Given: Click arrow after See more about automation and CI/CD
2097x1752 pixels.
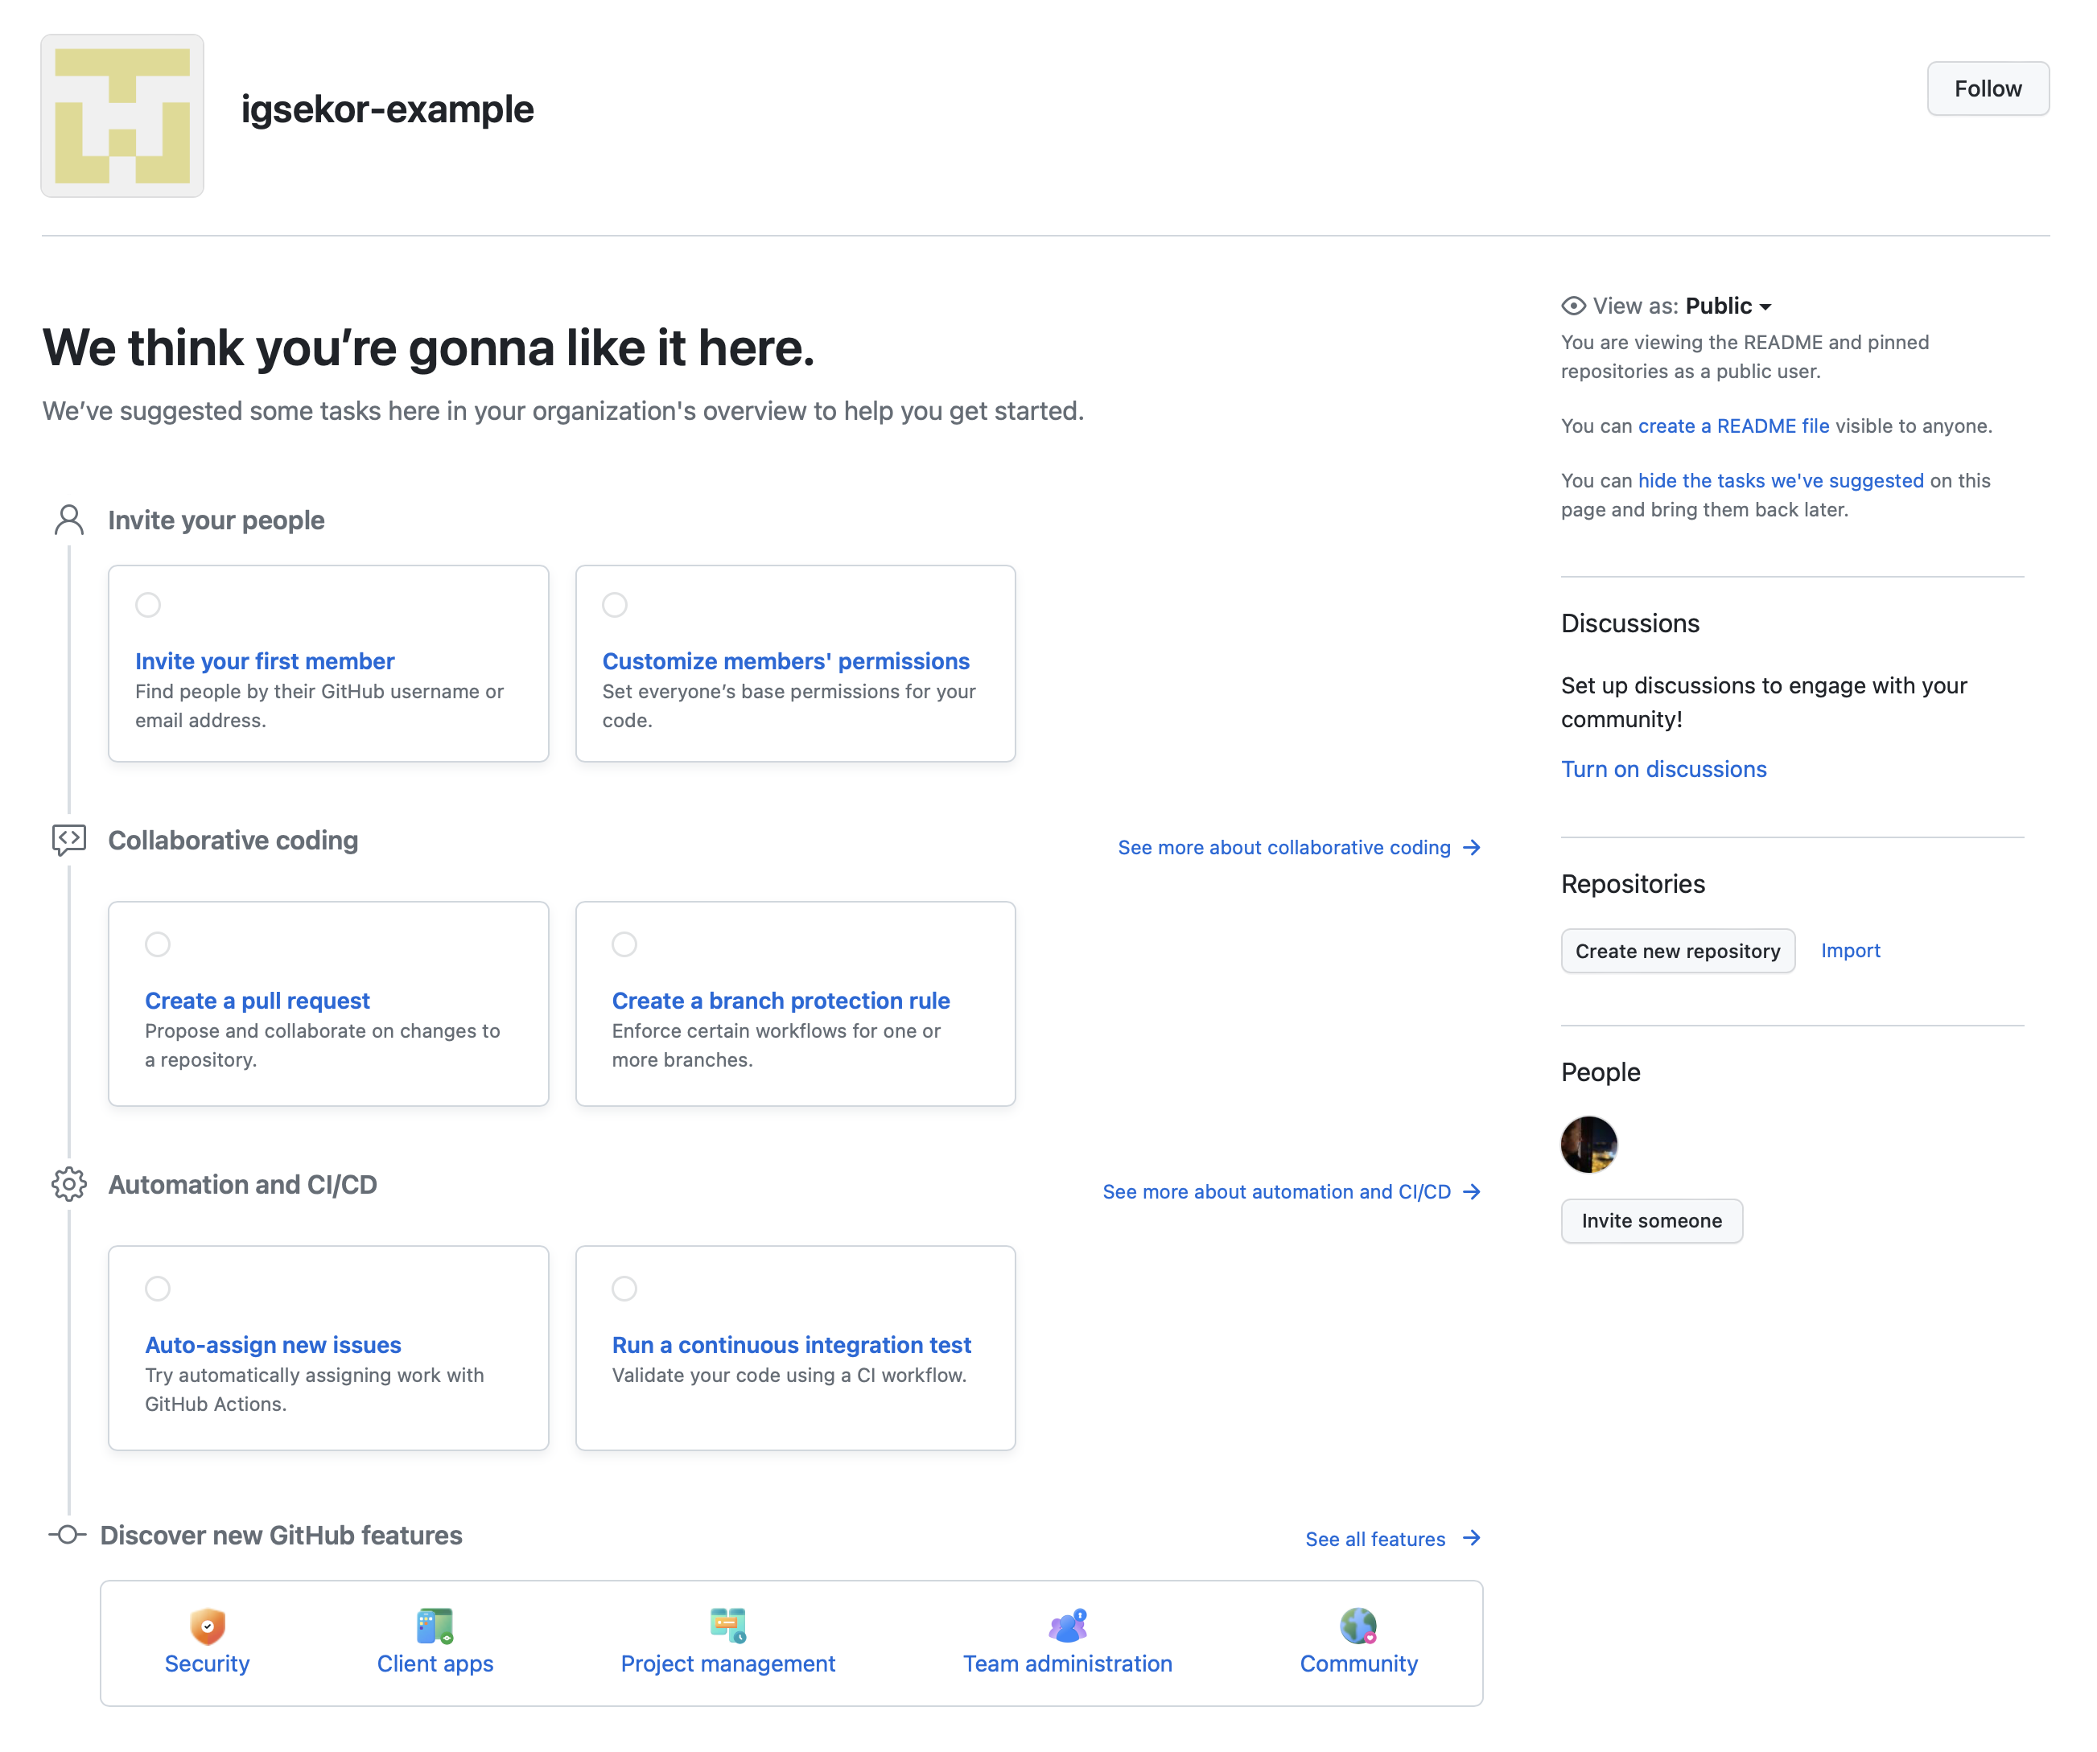Looking at the screenshot, I should click(x=1471, y=1192).
